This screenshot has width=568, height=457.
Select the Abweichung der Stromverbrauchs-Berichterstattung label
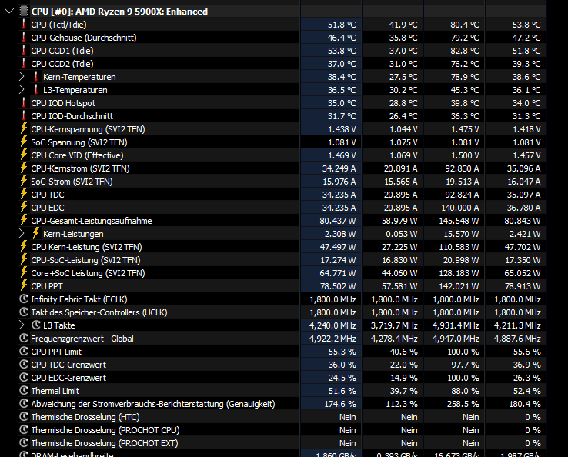[153, 404]
